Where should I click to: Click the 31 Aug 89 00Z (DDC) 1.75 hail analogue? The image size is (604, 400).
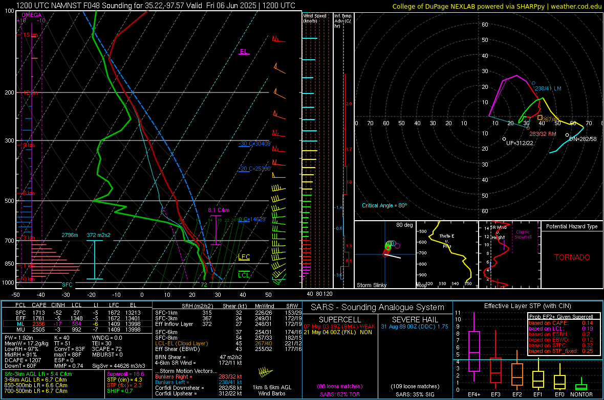415,326
